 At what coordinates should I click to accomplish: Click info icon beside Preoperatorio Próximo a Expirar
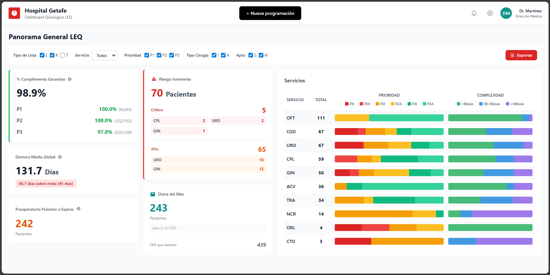pos(79,209)
